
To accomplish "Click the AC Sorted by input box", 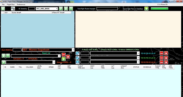I will [32, 9].
